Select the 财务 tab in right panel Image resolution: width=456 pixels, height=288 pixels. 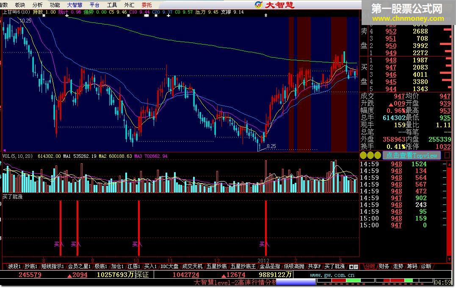click(384, 266)
